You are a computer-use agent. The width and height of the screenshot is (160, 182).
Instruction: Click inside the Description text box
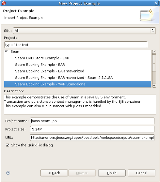tap(80, 105)
